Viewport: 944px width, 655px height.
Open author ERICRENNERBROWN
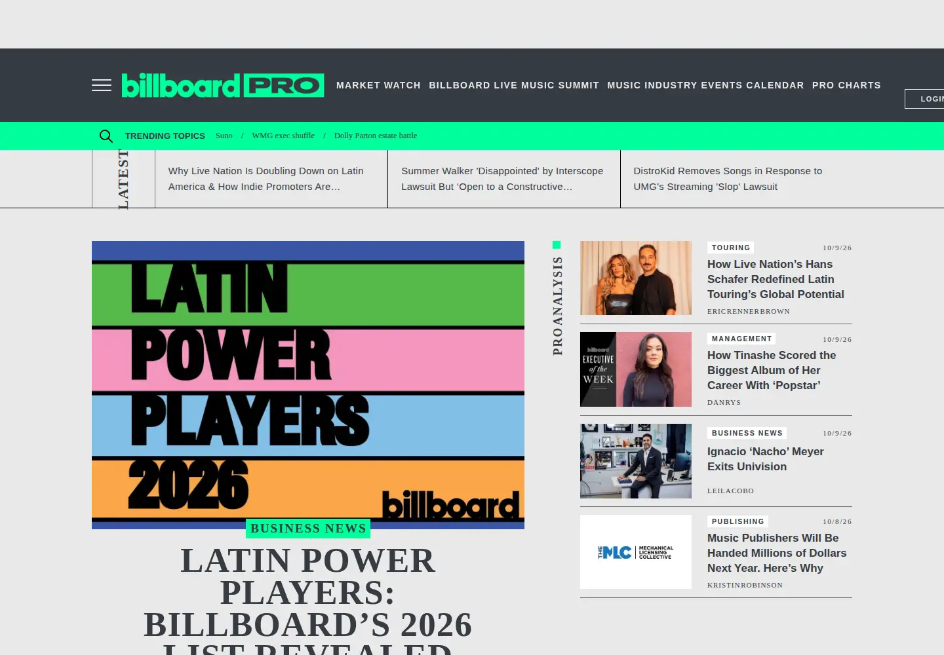coord(749,312)
